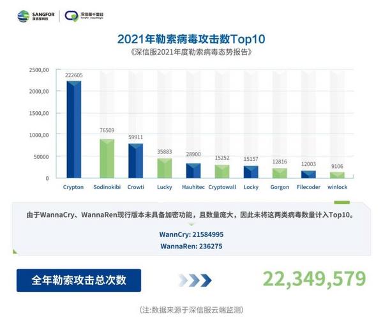This screenshot has height=327, width=383.
Task: Click the Filecoder axis label
Action: coord(308,187)
